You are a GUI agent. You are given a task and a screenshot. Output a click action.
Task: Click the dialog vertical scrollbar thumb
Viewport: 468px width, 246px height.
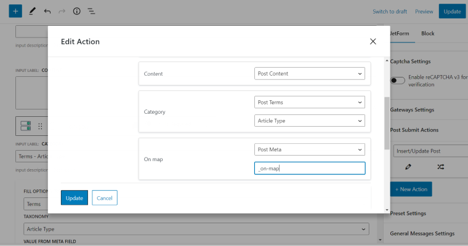tap(387, 123)
